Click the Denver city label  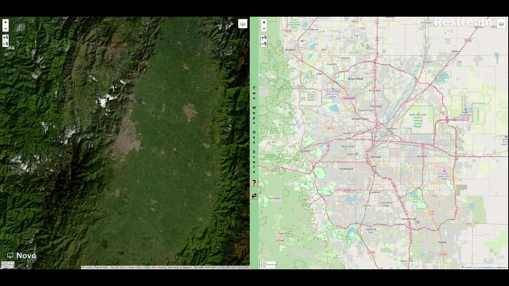[x=375, y=157]
